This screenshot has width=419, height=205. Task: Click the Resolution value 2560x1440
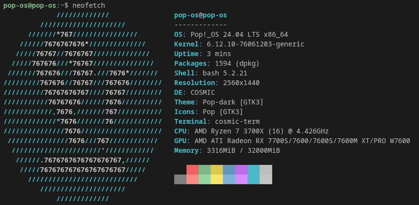pyautogui.click(x=241, y=83)
